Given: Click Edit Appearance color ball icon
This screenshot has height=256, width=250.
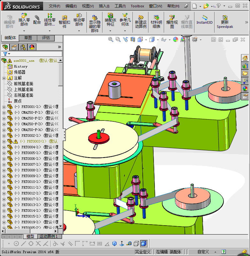Looking at the screenshot, I should [176, 39].
